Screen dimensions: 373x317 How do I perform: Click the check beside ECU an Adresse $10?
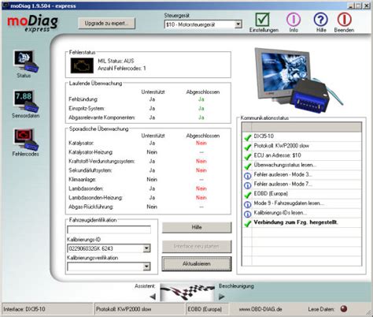[x=248, y=156]
